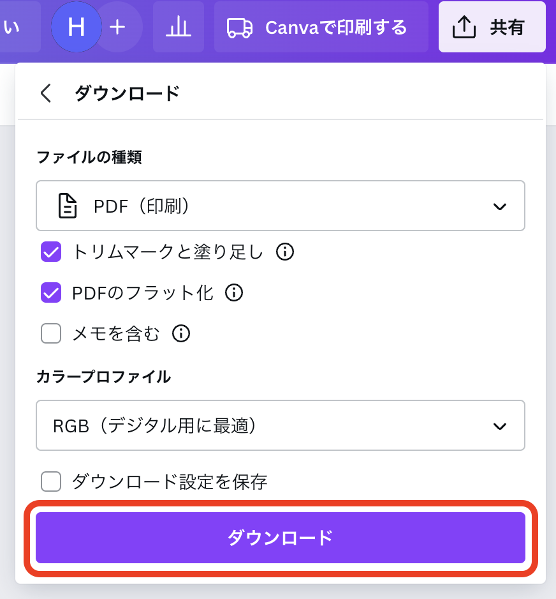The height and width of the screenshot is (599, 556).
Task: Uncheck the PDFのフラット化 checkbox
Action: [x=51, y=293]
